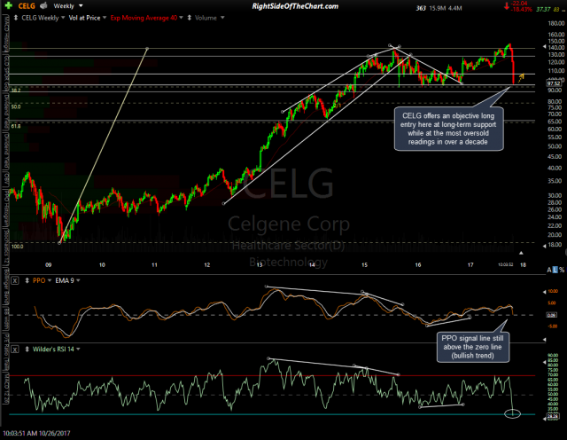
Task: Click the Volume study label
Action: click(x=206, y=18)
